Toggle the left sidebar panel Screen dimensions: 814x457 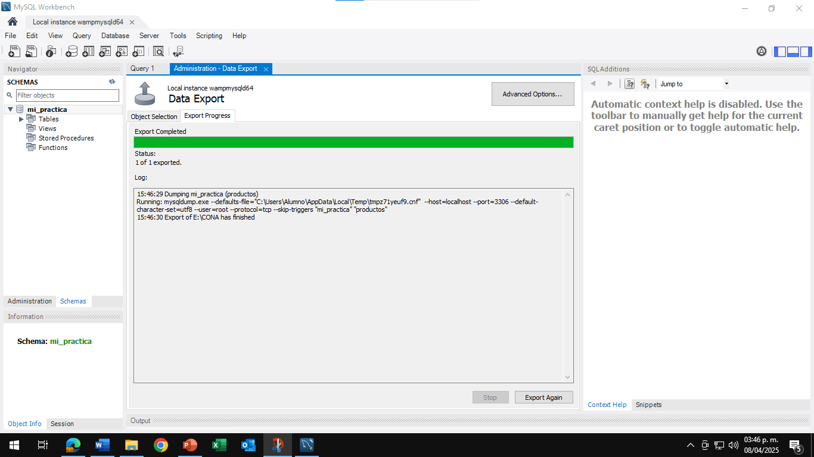[x=780, y=51]
